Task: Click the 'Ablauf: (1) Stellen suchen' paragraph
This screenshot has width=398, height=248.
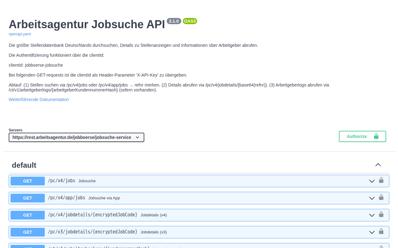Action: click(169, 87)
